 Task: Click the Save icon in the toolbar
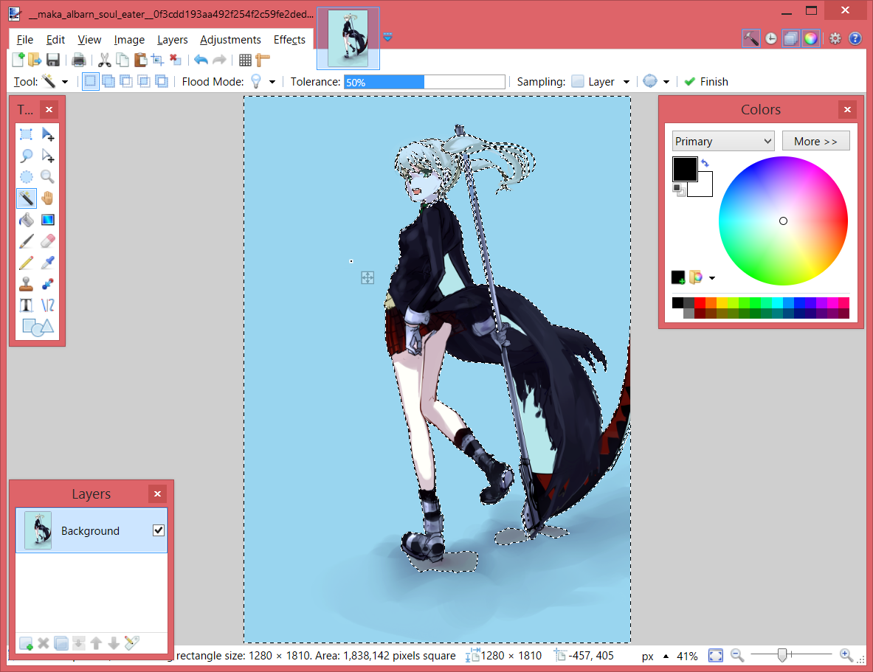[53, 60]
